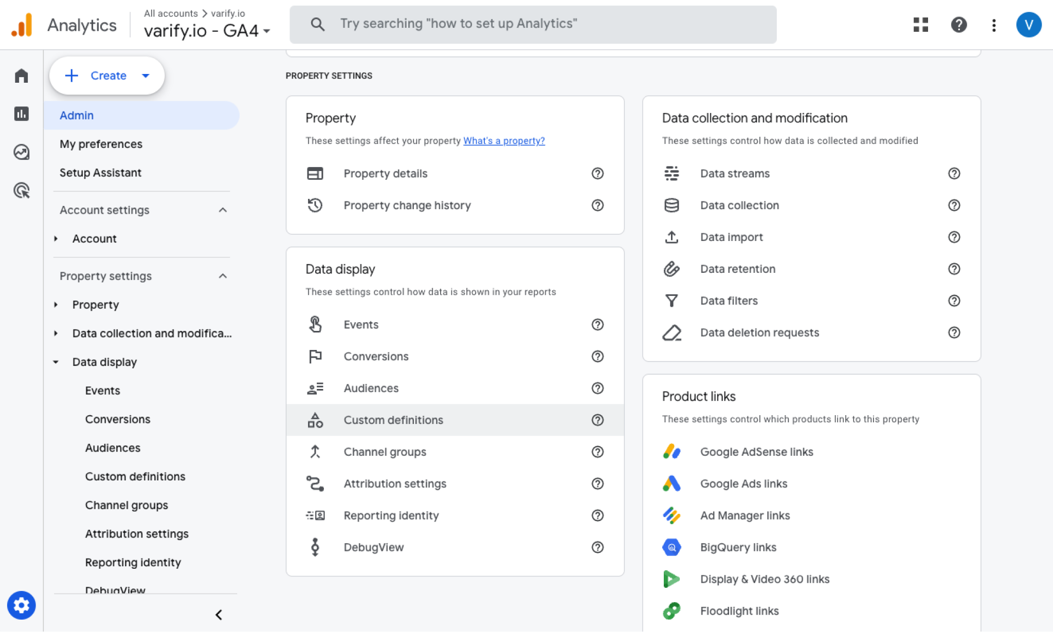This screenshot has height=632, width=1053.
Task: Open the Help question mark in top bar
Action: (x=958, y=25)
